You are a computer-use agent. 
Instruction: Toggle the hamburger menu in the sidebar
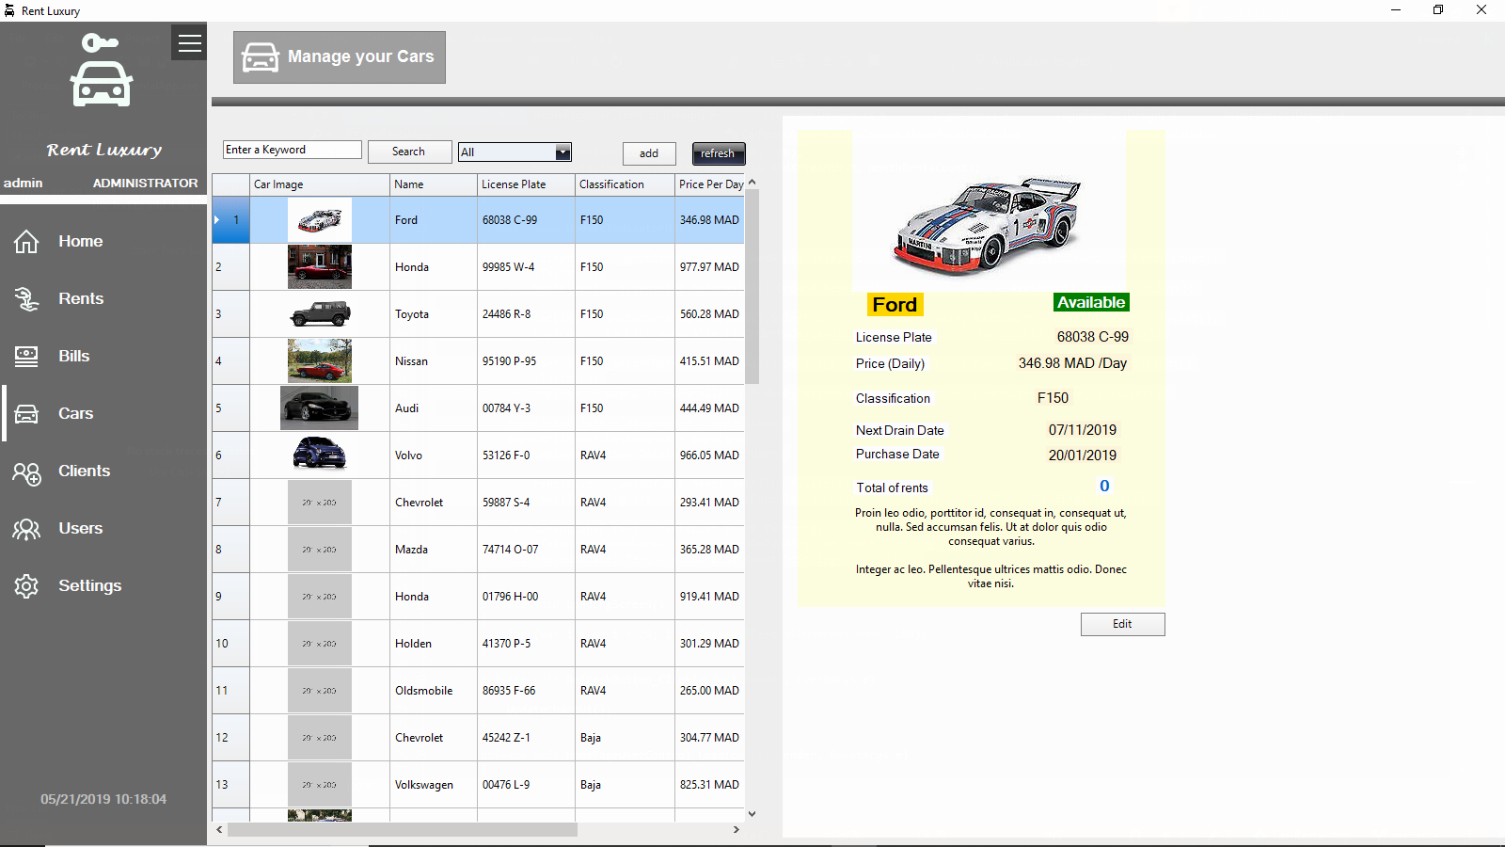189,43
